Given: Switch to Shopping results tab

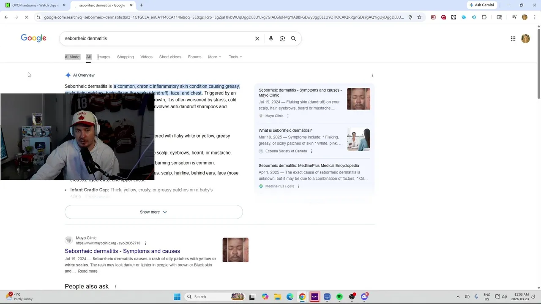Looking at the screenshot, I should (125, 57).
